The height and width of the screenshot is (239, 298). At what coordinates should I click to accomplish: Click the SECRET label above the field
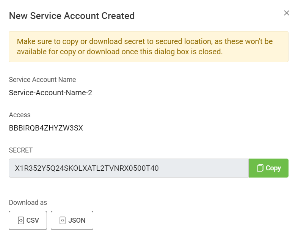[21, 150]
